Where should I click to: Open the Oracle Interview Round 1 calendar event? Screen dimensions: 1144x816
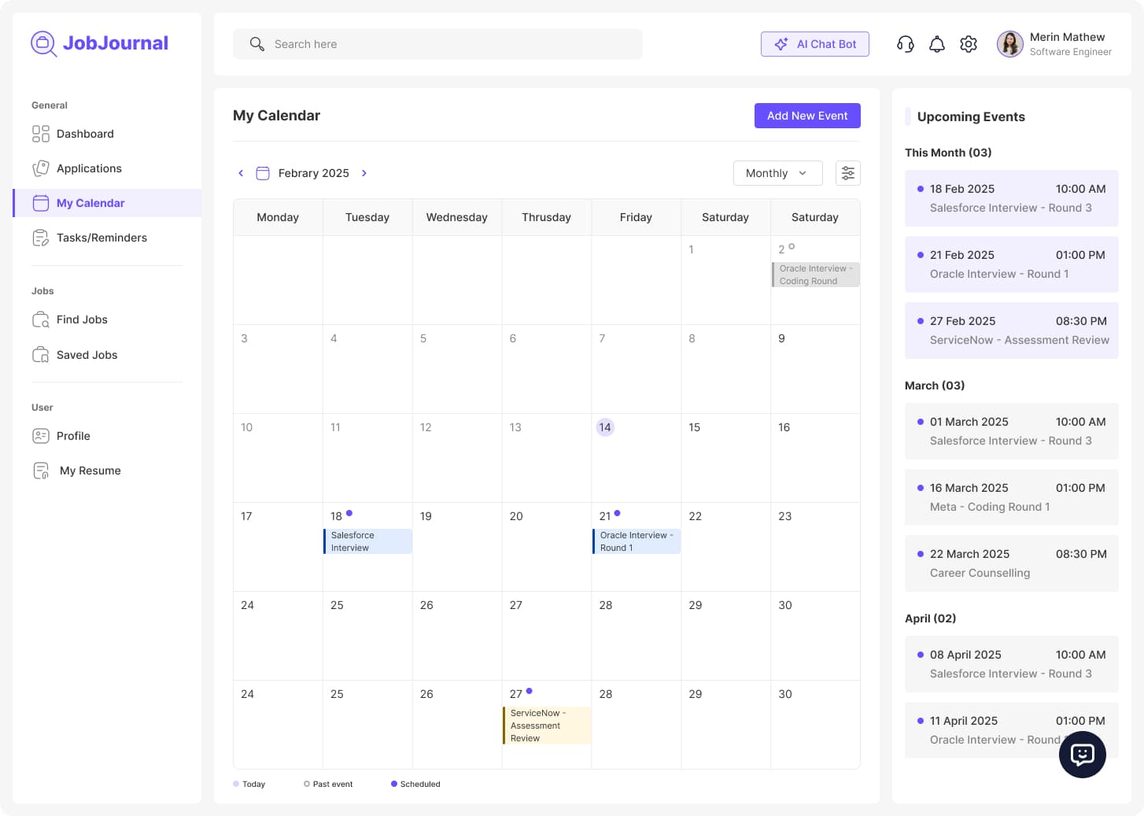(x=637, y=541)
